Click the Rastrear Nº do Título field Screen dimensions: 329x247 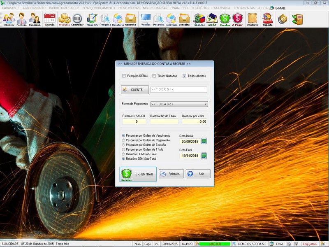coord(164,122)
